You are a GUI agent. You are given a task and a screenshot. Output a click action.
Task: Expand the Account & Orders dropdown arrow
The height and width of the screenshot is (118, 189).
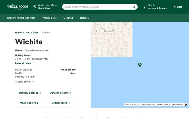(167, 8)
